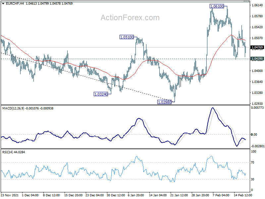This screenshot has width=265, height=199.
Task: Click the 28 Jan 20:00 time label
Action: (x=200, y=195)
